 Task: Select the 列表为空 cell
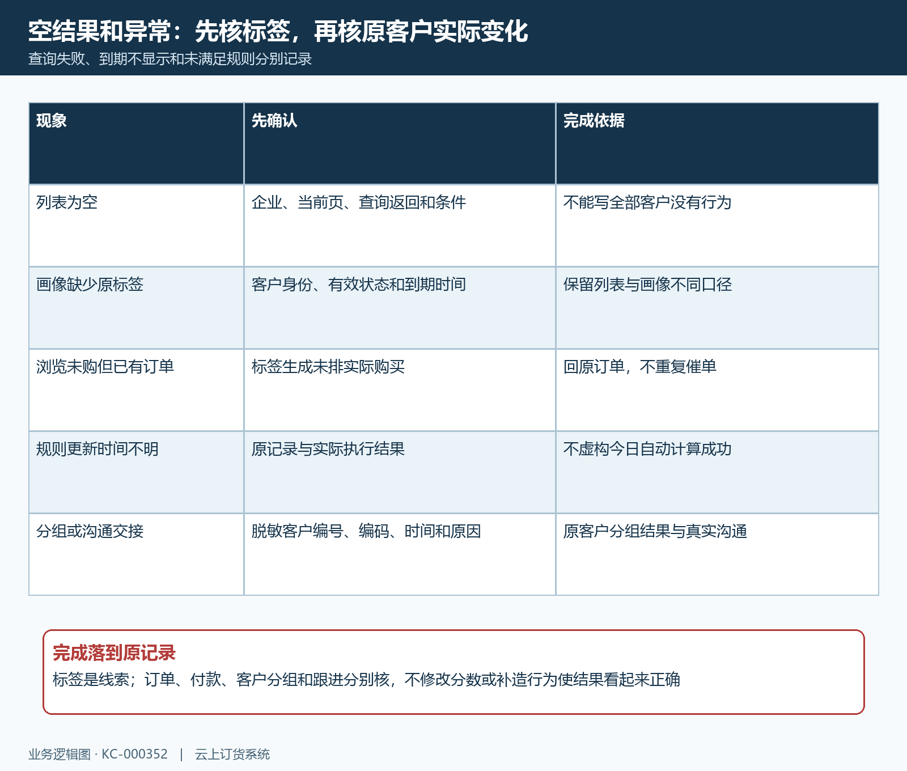click(x=136, y=226)
